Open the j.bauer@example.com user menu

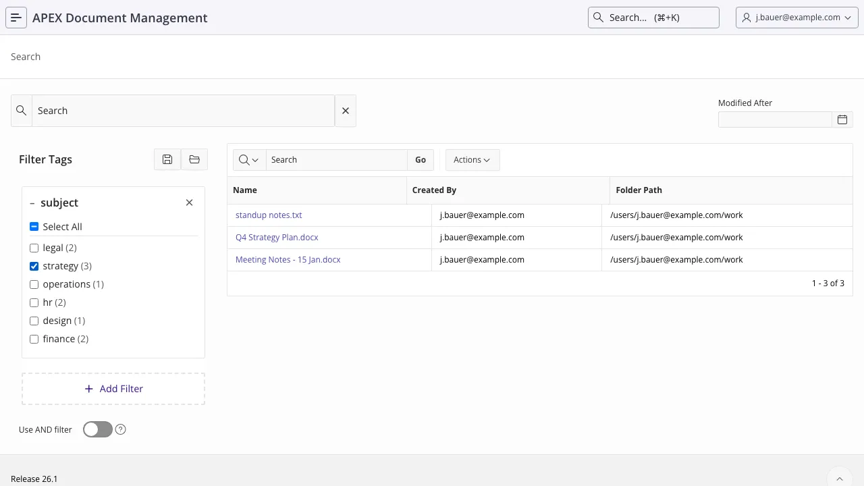(x=797, y=18)
